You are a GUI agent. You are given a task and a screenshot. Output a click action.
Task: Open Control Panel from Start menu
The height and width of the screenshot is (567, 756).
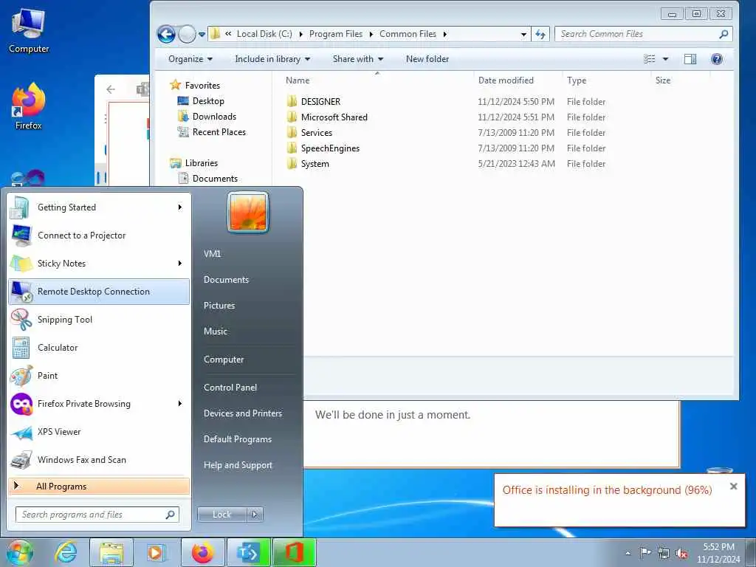[x=230, y=387]
